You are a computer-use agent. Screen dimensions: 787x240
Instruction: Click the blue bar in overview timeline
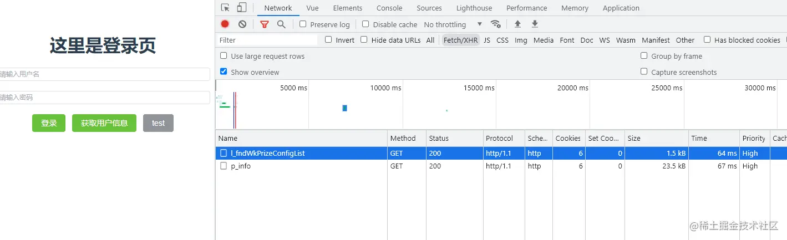344,108
